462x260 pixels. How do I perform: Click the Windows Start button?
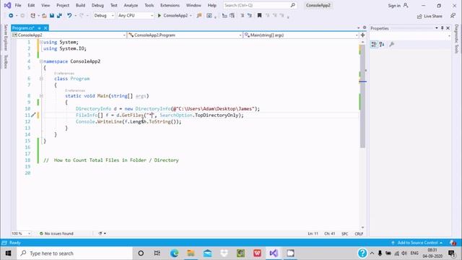[x=8, y=253]
